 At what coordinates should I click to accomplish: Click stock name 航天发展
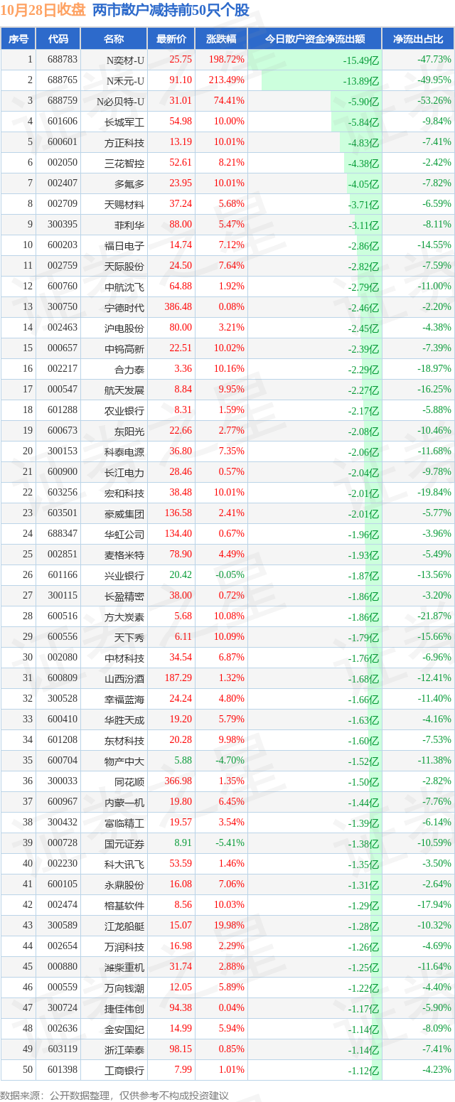(124, 390)
